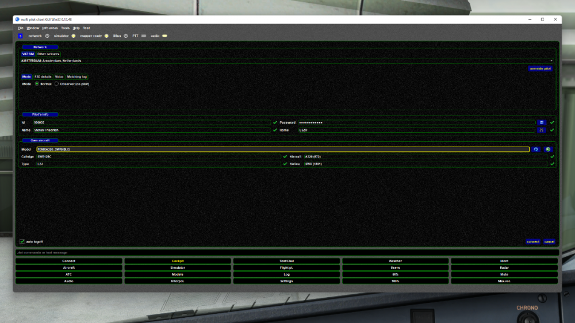Select Observer (co-pilot) mode
This screenshot has width=575, height=323.
[56, 84]
